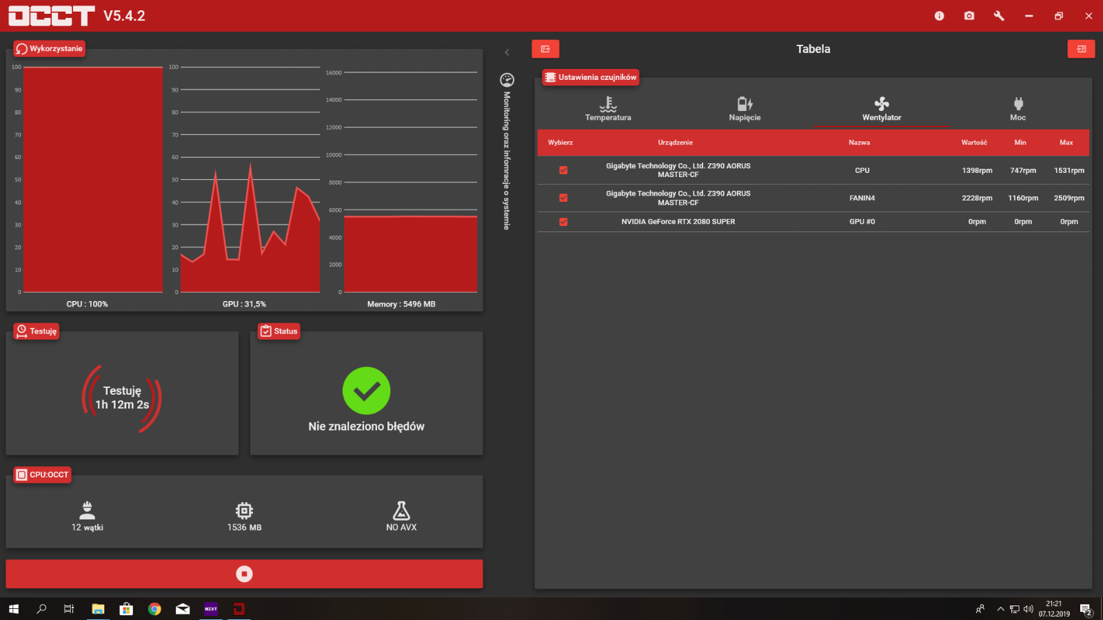1103x620 pixels.
Task: Click OCCT icon in the taskbar
Action: 239,609
